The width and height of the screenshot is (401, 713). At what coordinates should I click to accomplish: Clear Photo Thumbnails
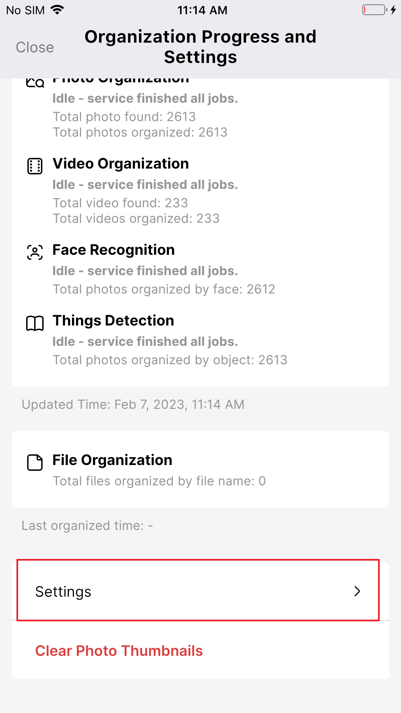pos(119,651)
